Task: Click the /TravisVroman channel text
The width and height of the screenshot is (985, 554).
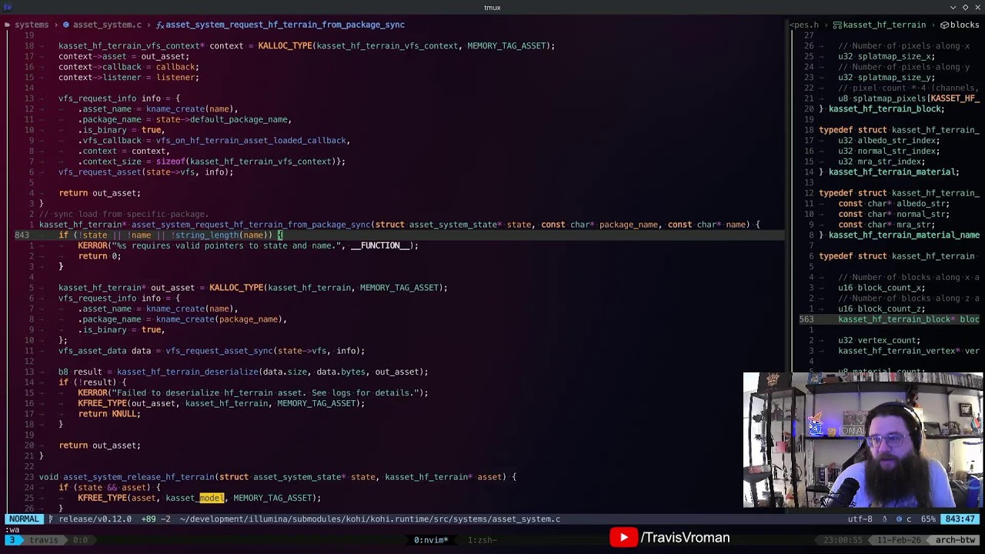Action: click(685, 538)
